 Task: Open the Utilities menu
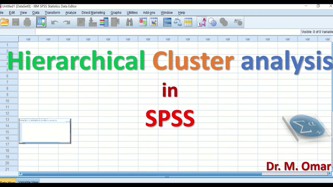pyautogui.click(x=132, y=12)
